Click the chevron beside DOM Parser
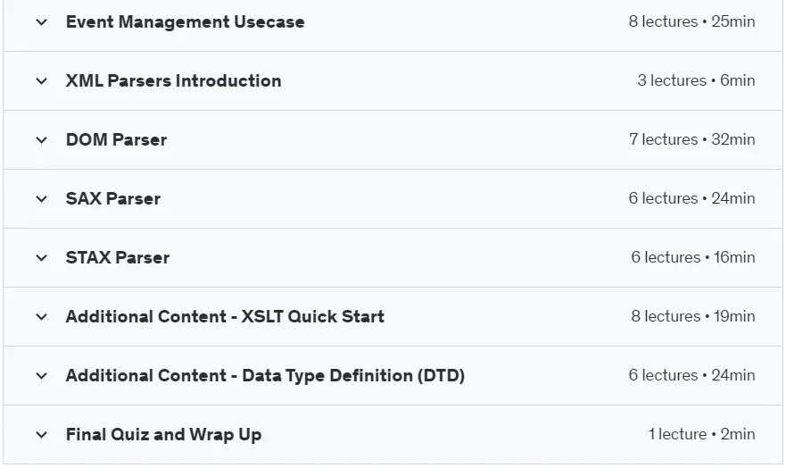Viewport: 786px width, 468px height. coord(42,140)
